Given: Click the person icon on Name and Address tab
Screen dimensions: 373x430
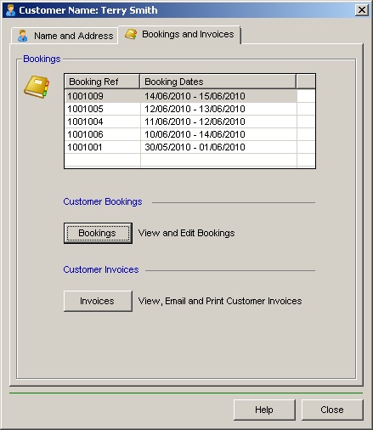Looking at the screenshot, I should pyautogui.click(x=22, y=36).
